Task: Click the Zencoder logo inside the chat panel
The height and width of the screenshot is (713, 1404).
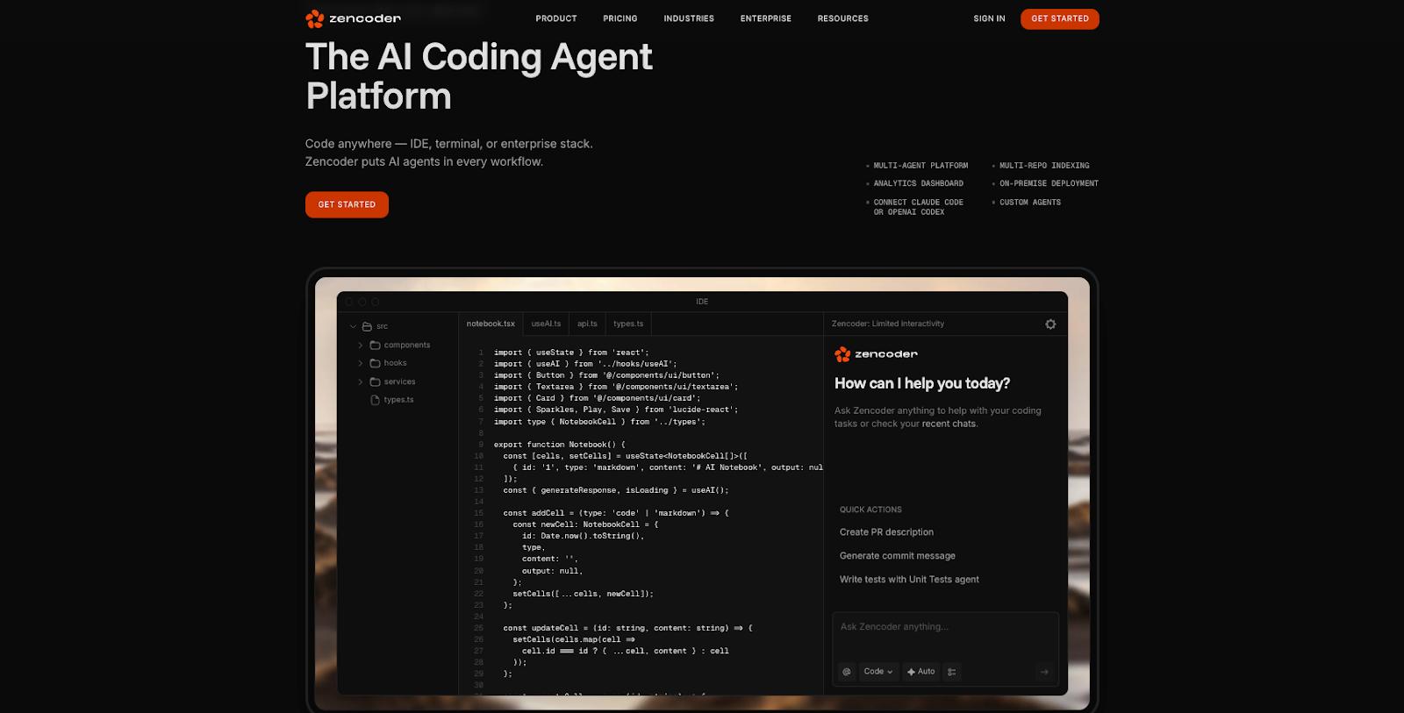Action: coord(876,354)
